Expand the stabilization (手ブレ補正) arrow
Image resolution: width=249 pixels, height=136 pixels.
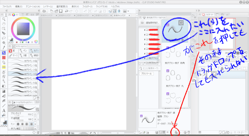point(35,128)
